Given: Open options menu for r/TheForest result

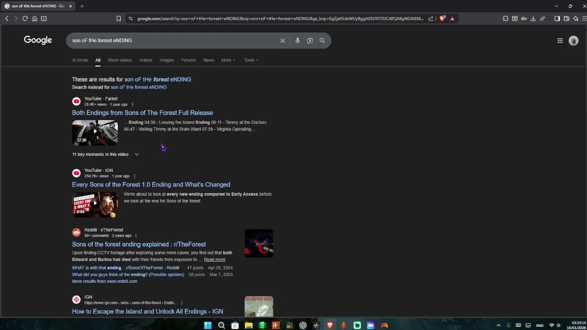Looking at the screenshot, I should tap(136, 236).
